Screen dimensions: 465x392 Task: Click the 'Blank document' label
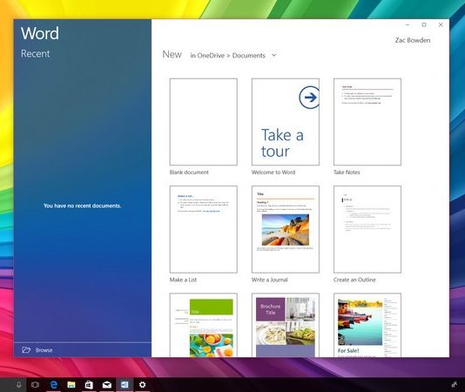pos(189,172)
